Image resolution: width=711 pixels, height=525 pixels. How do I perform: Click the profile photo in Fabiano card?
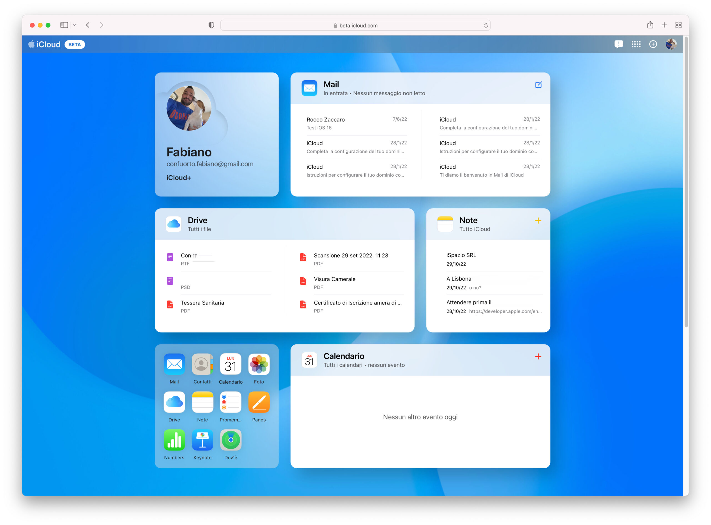pos(189,108)
